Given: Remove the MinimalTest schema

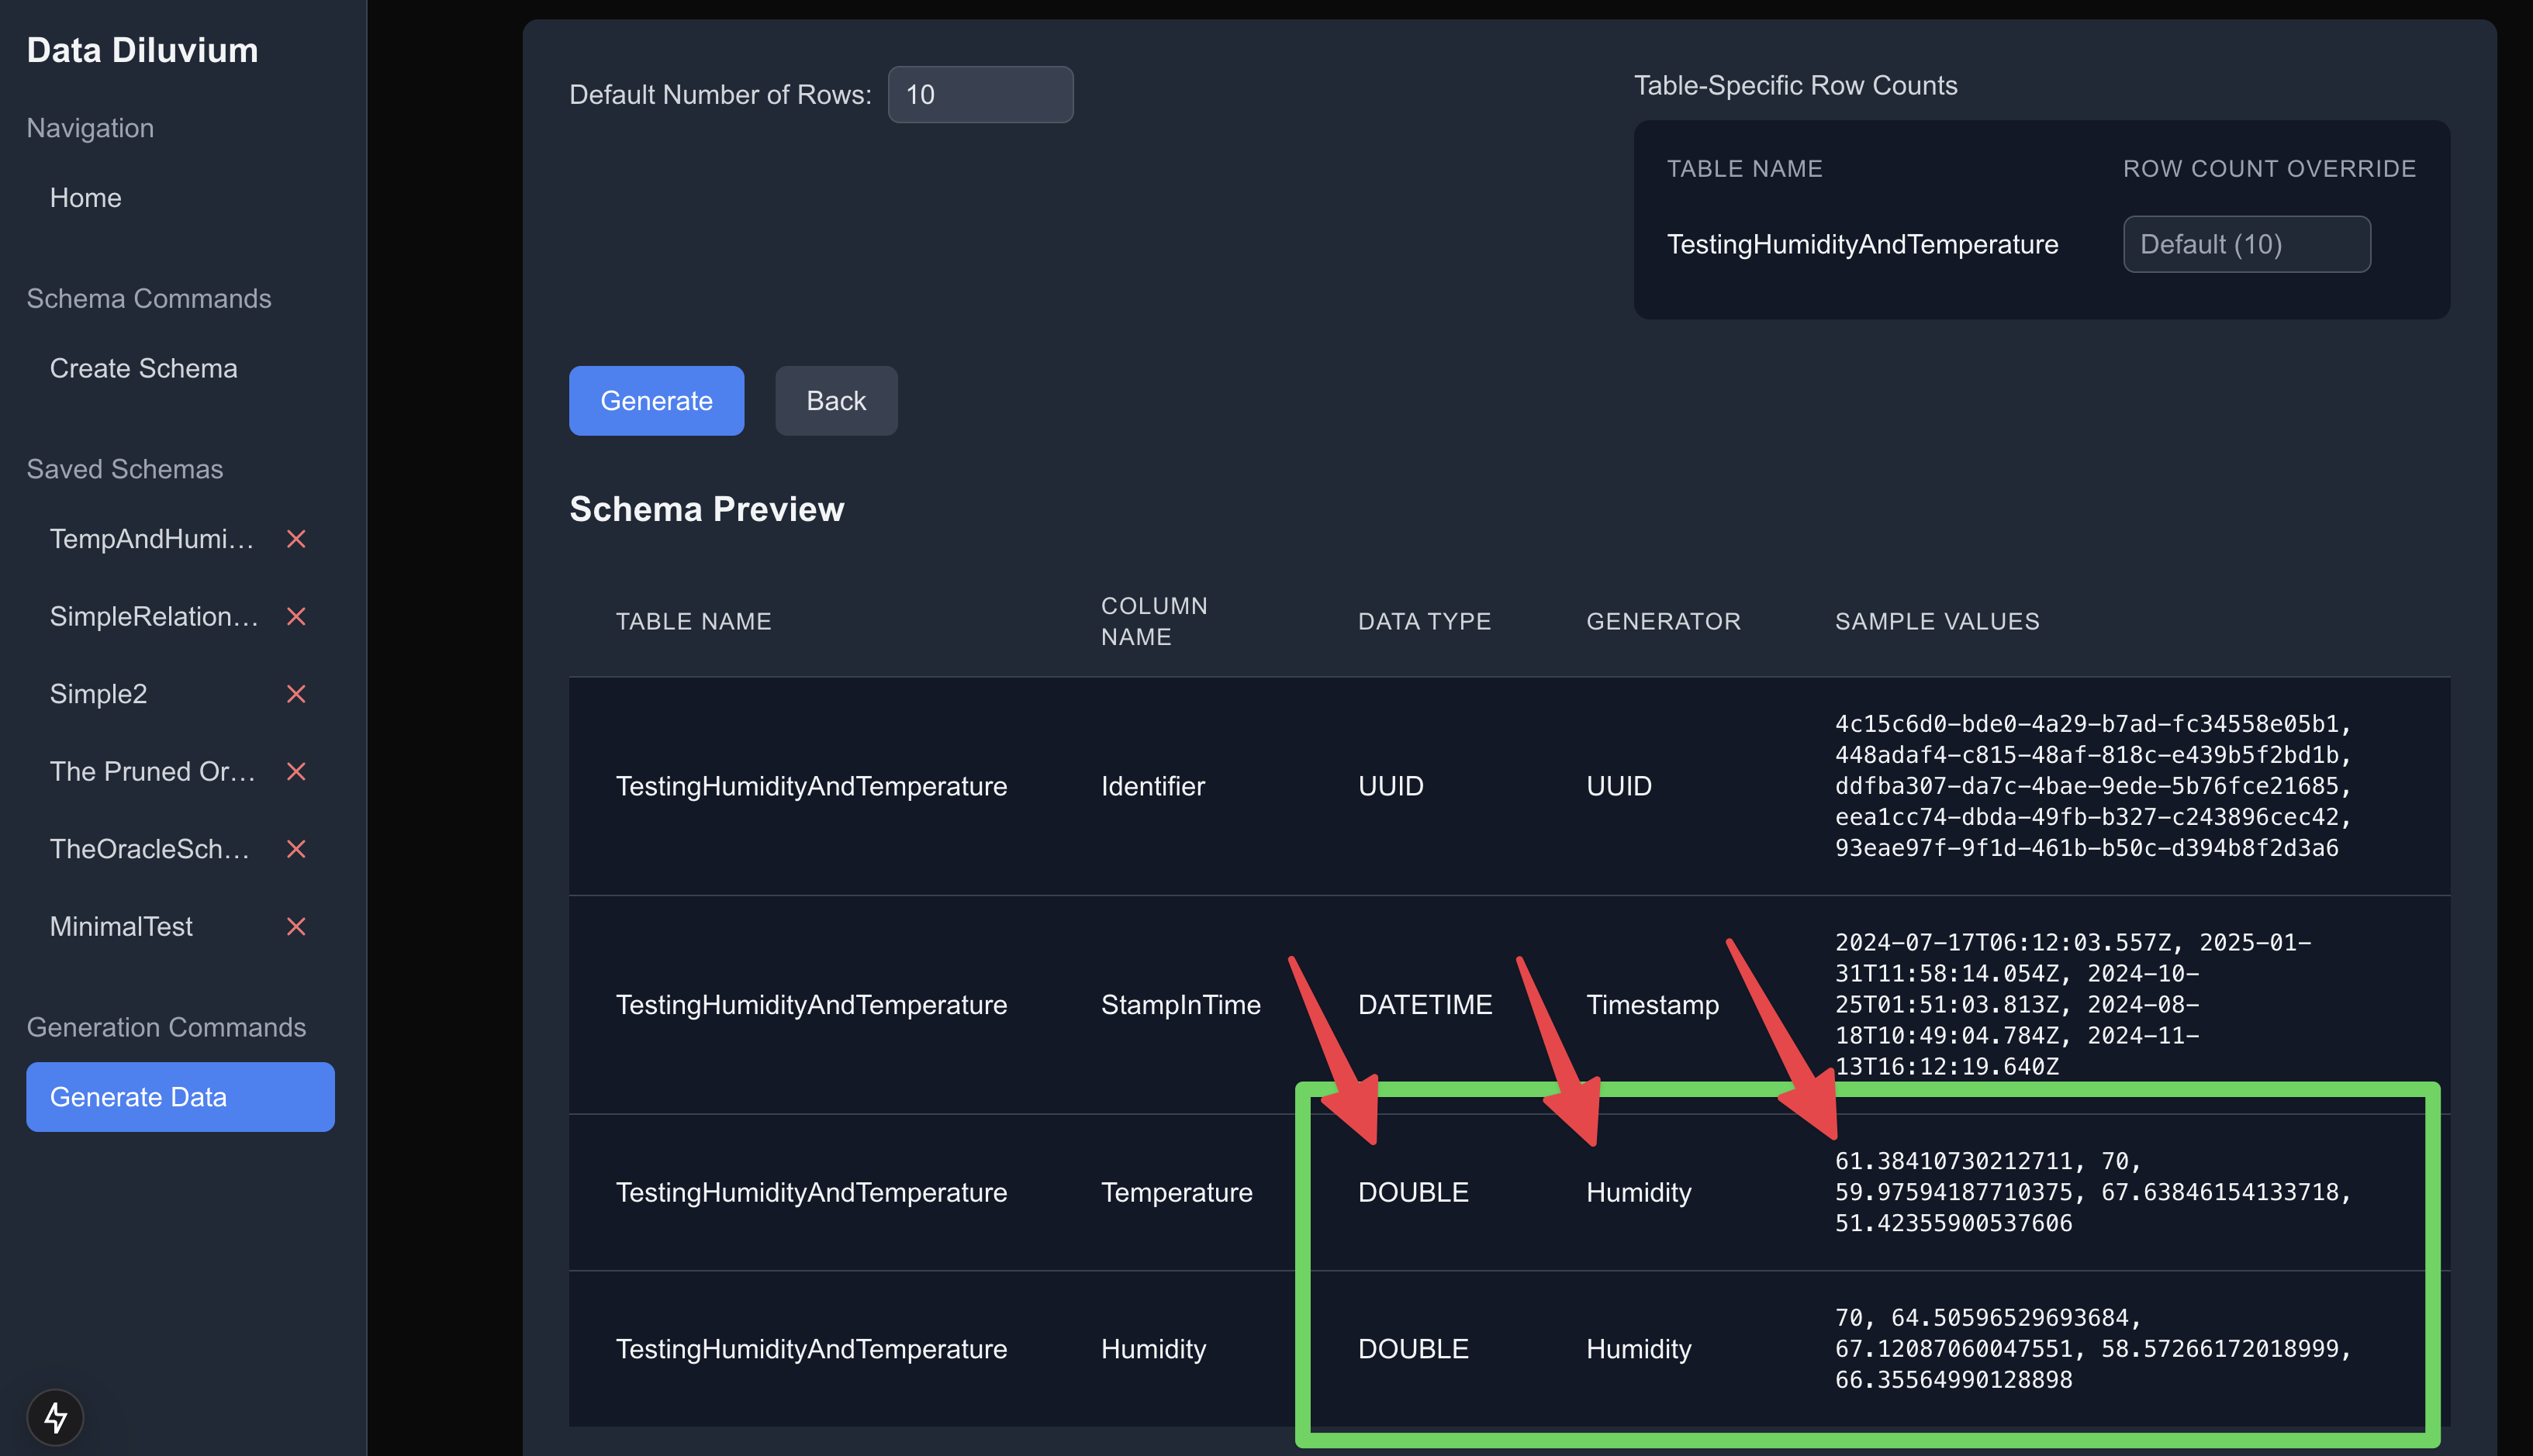Looking at the screenshot, I should pos(296,926).
